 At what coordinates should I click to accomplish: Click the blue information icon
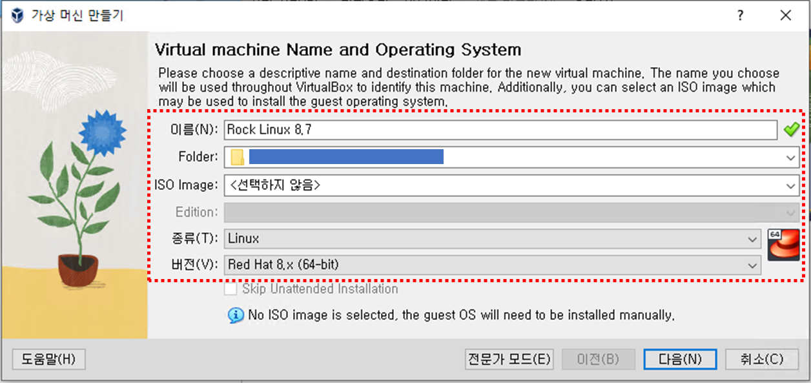(236, 315)
